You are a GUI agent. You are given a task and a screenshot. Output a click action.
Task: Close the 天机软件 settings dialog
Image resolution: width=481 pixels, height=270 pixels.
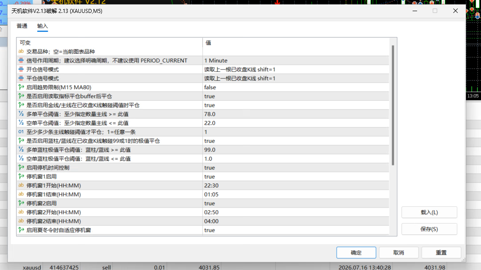pos(455,11)
